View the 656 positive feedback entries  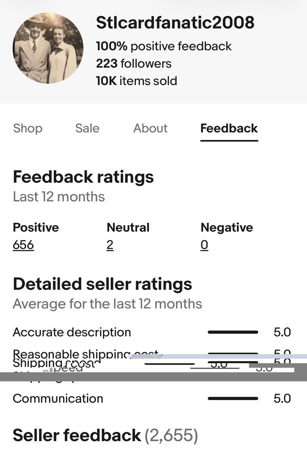[x=23, y=245]
